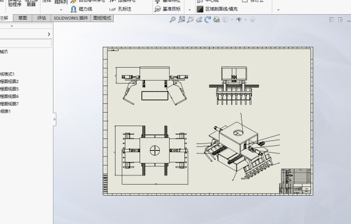Viewport: 351px width, 224px height.
Task: Click the Zoom to Fit magnifier icon
Action: [173, 20]
